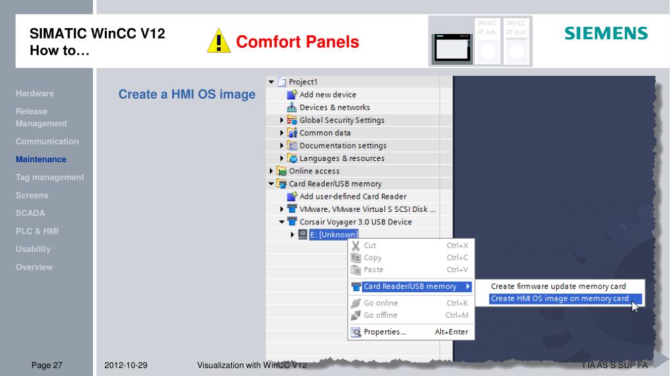Open the Screens section link
670x376 pixels.
coord(31,195)
